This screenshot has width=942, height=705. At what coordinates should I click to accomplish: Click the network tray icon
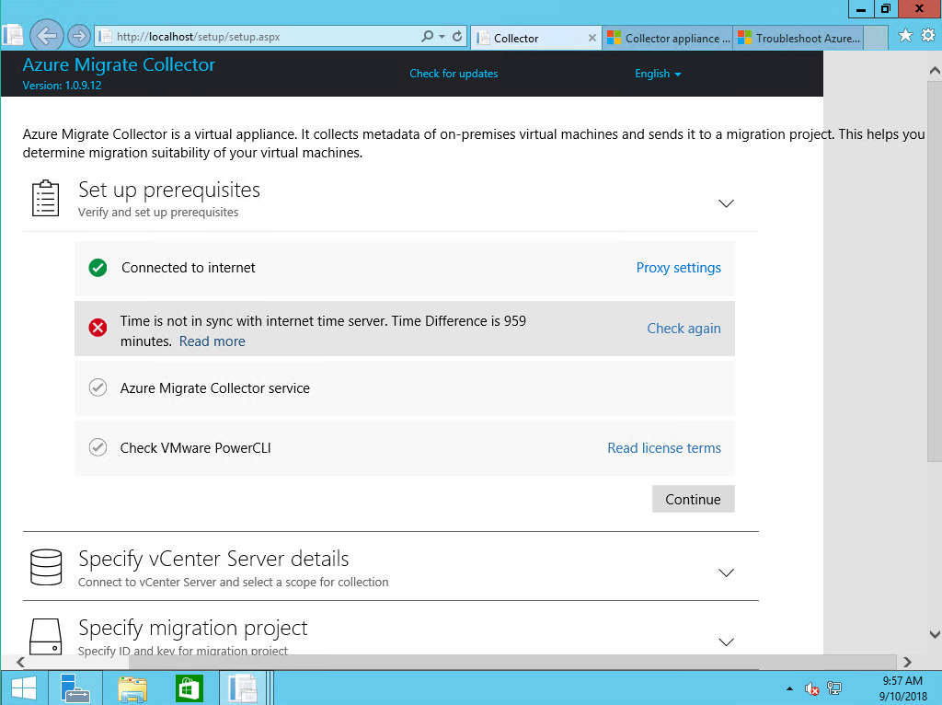pos(833,688)
